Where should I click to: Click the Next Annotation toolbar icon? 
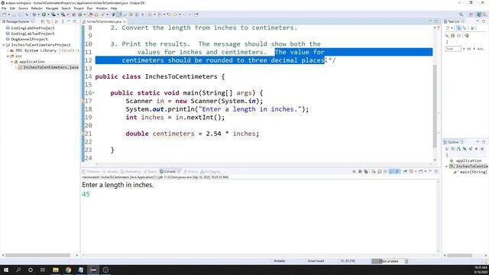coord(151,15)
